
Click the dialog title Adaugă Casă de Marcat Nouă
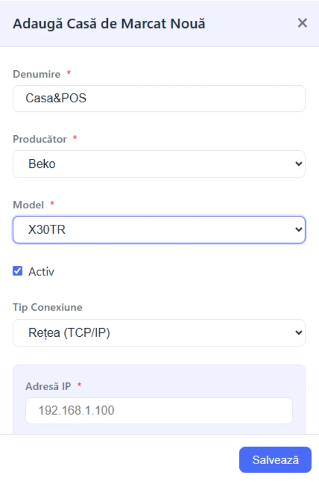click(x=109, y=23)
